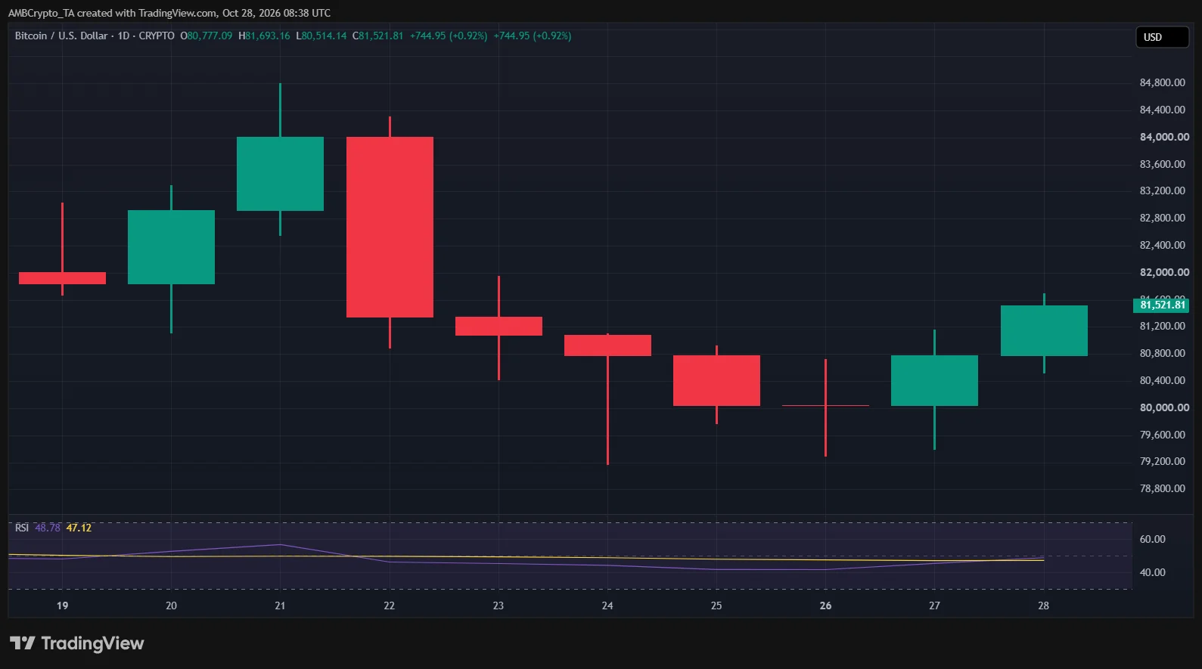
Task: Select the large red candle on day 22
Action: 390,227
